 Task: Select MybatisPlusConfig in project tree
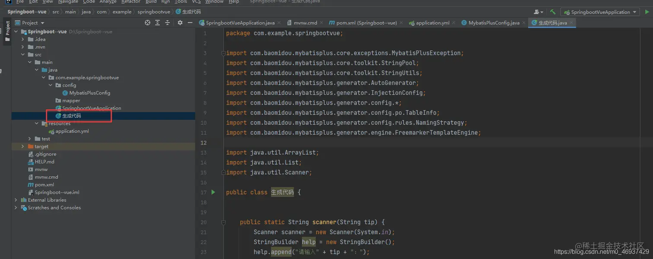click(x=90, y=93)
